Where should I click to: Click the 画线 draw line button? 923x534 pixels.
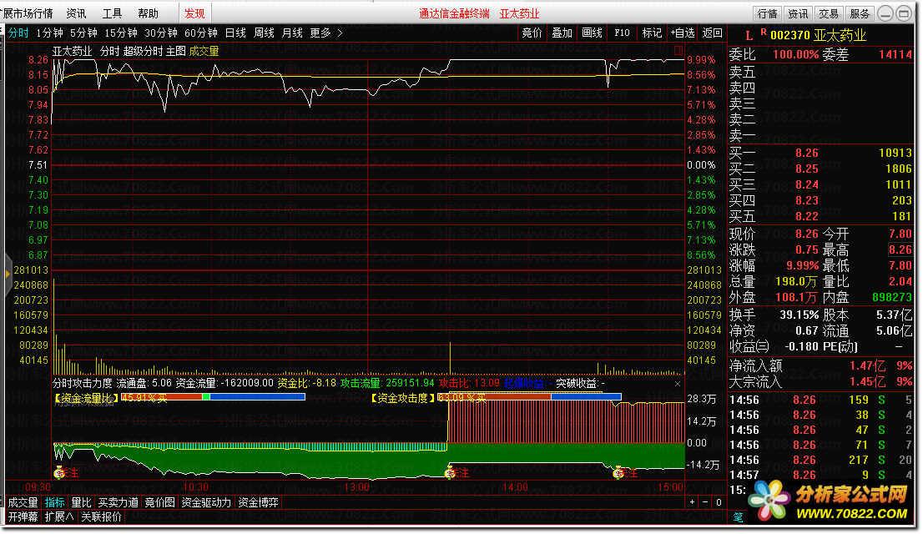coord(592,33)
